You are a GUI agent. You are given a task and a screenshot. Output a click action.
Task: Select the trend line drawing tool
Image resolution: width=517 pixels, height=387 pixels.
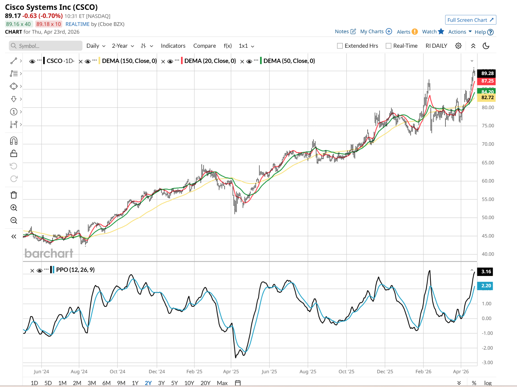pos(14,61)
